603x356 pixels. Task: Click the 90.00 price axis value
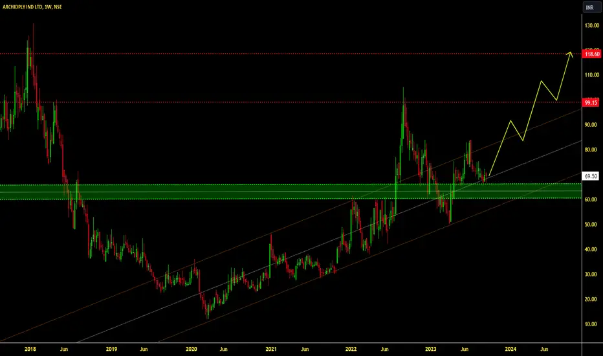[x=591, y=125]
